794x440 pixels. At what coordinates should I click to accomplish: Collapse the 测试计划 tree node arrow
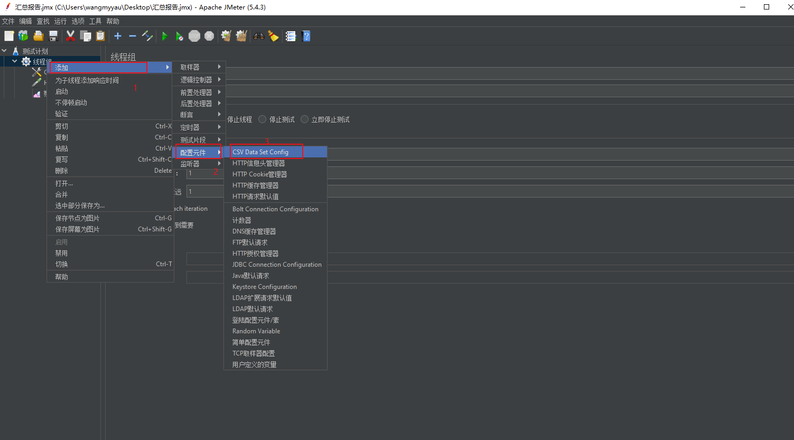(x=4, y=51)
